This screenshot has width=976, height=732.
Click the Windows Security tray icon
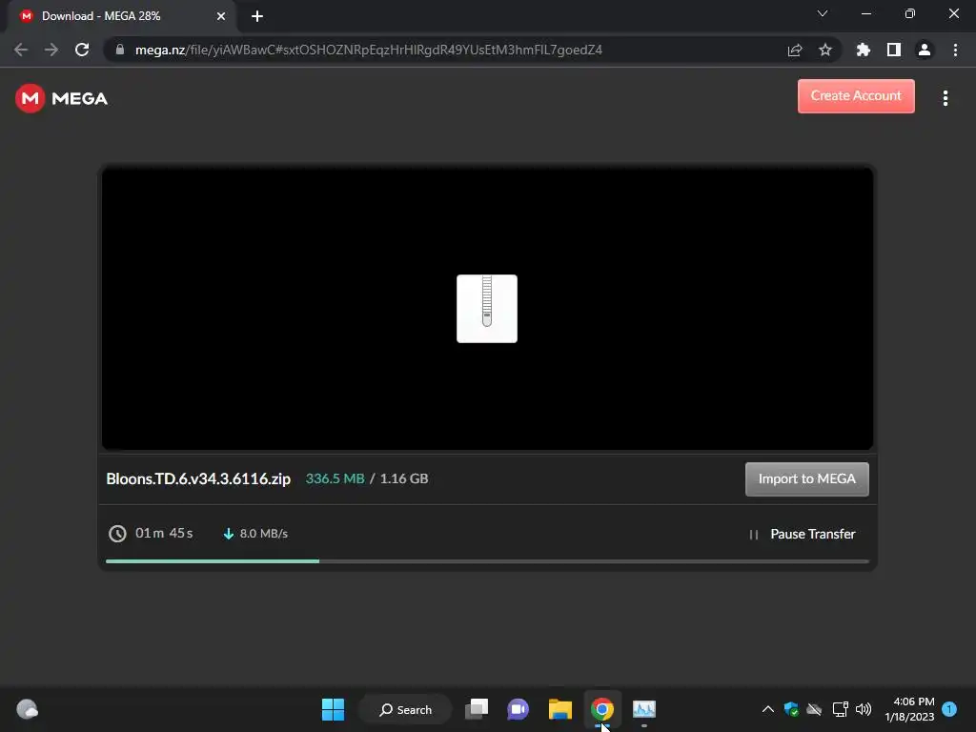[x=791, y=709]
